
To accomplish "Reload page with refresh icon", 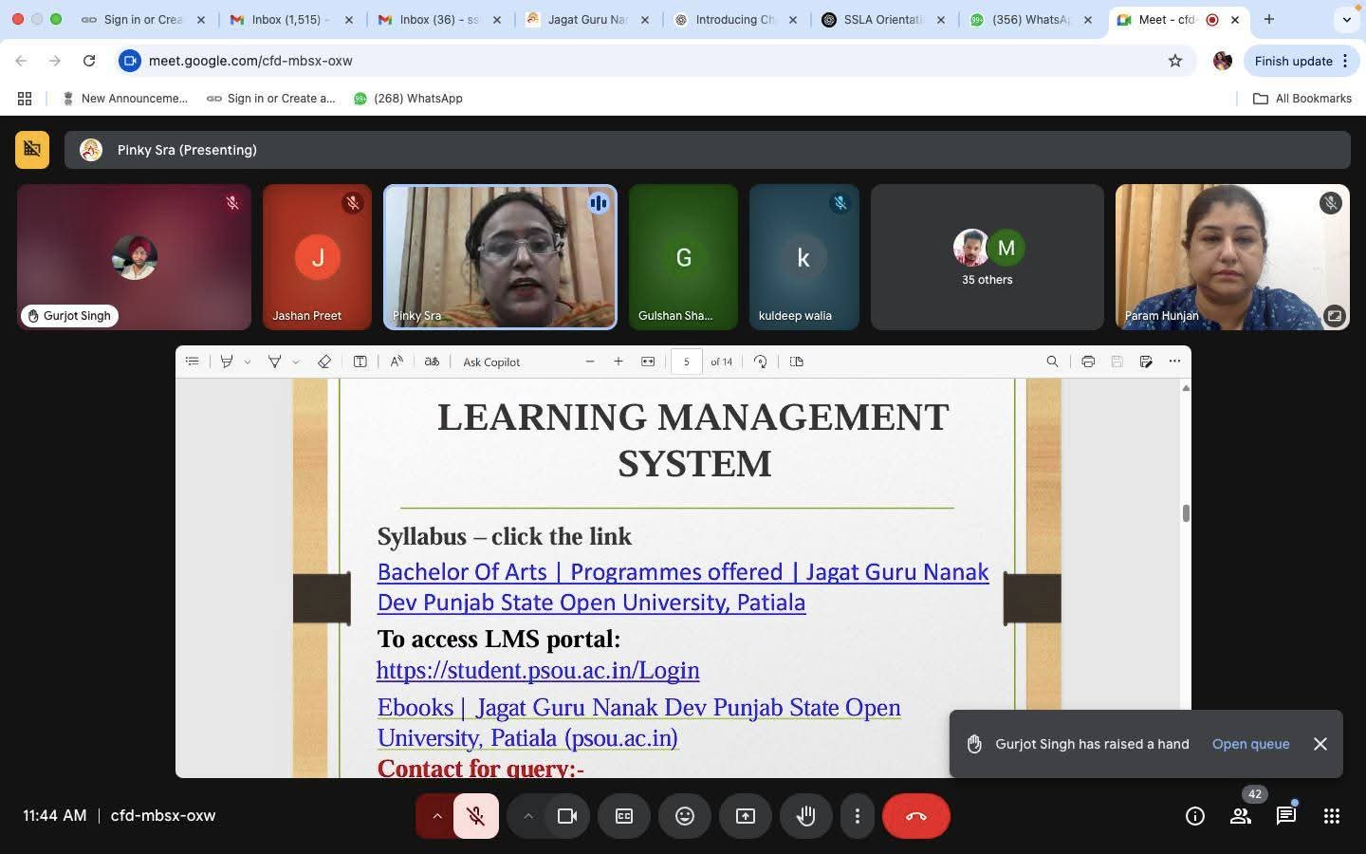I will [89, 61].
